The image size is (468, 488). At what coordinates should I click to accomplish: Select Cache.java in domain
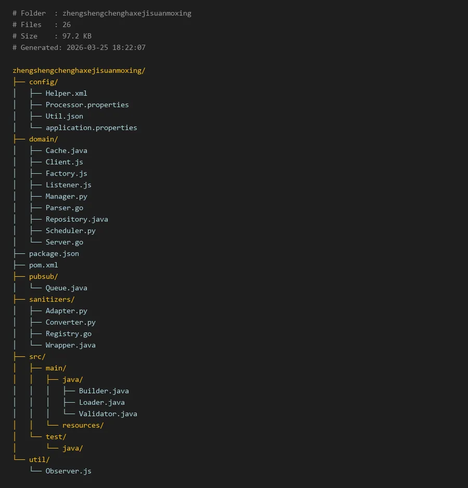click(66, 150)
